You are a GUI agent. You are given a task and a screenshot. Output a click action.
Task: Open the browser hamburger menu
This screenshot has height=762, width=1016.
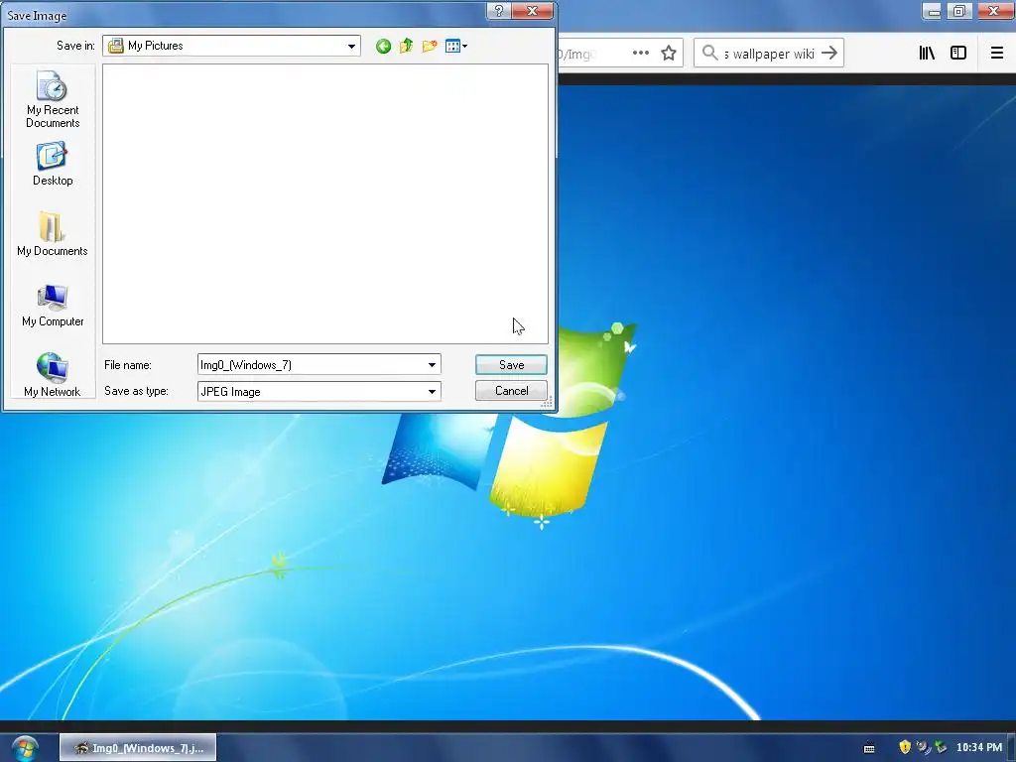click(997, 54)
